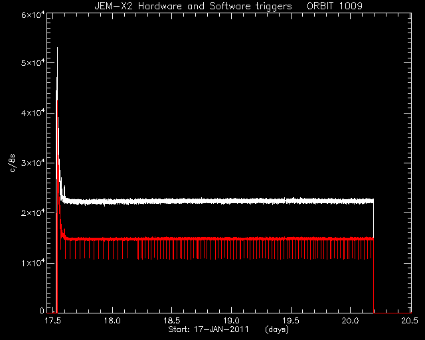Viewport: 425px width, 340px height.
Task: Click the Start: 17-JAN-2011 axis caption
Action: [209, 329]
